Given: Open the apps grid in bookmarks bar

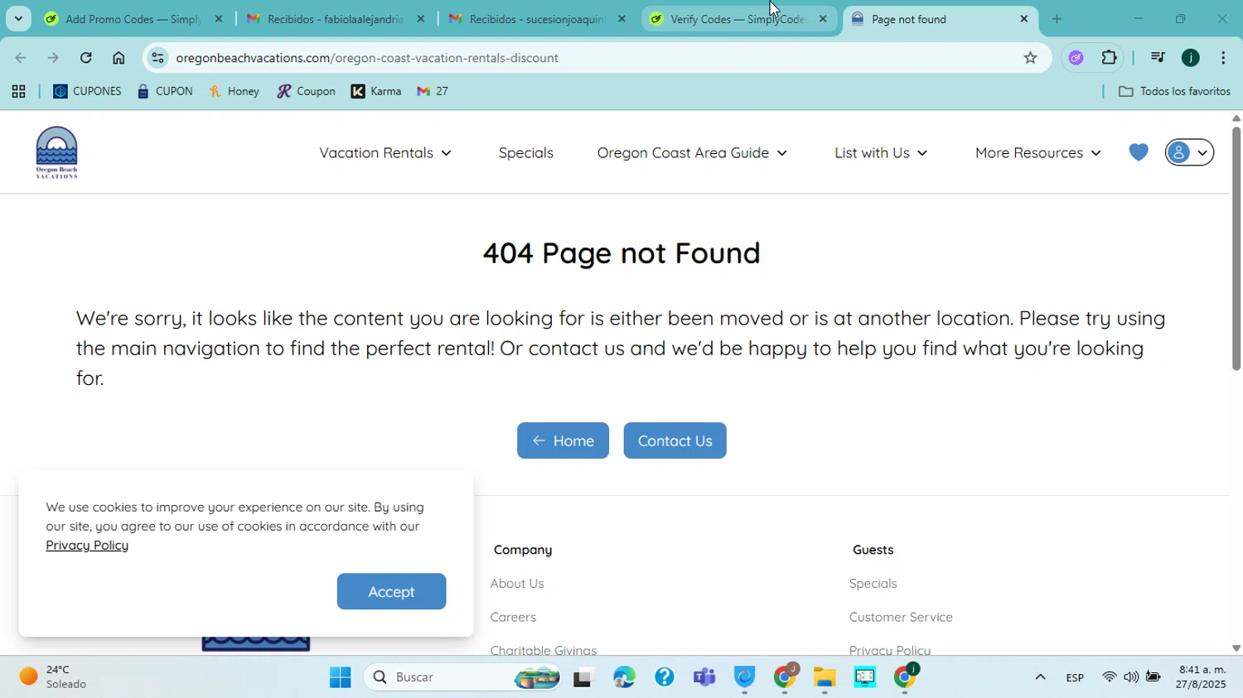Looking at the screenshot, I should point(18,92).
